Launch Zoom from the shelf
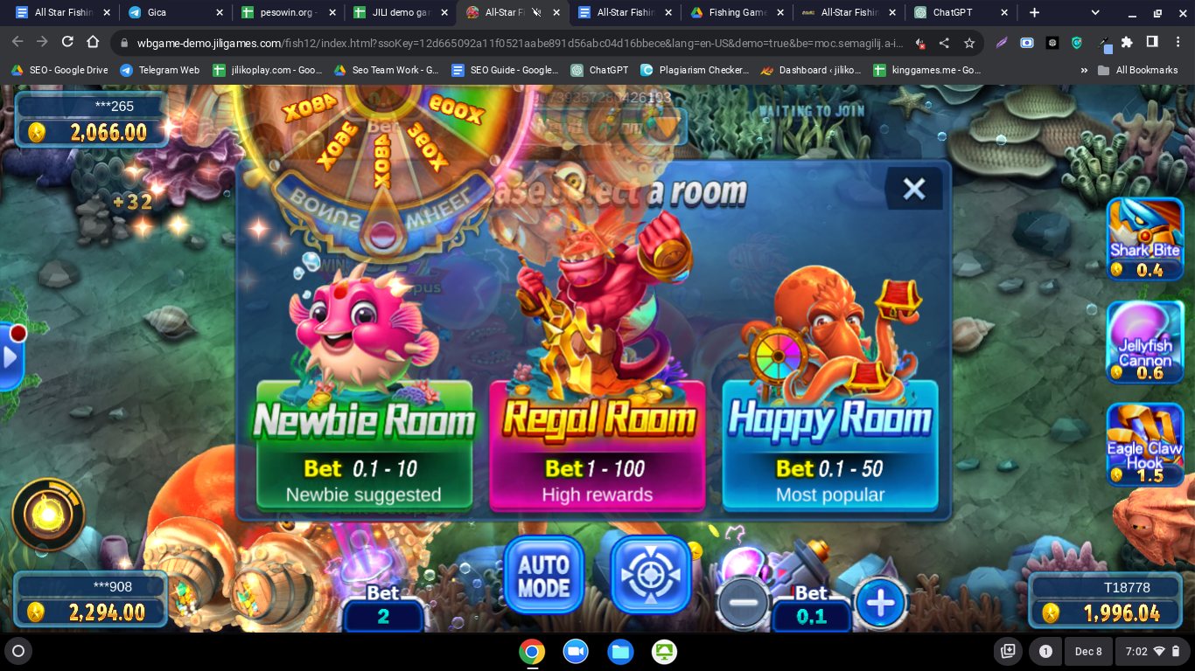 (x=576, y=652)
